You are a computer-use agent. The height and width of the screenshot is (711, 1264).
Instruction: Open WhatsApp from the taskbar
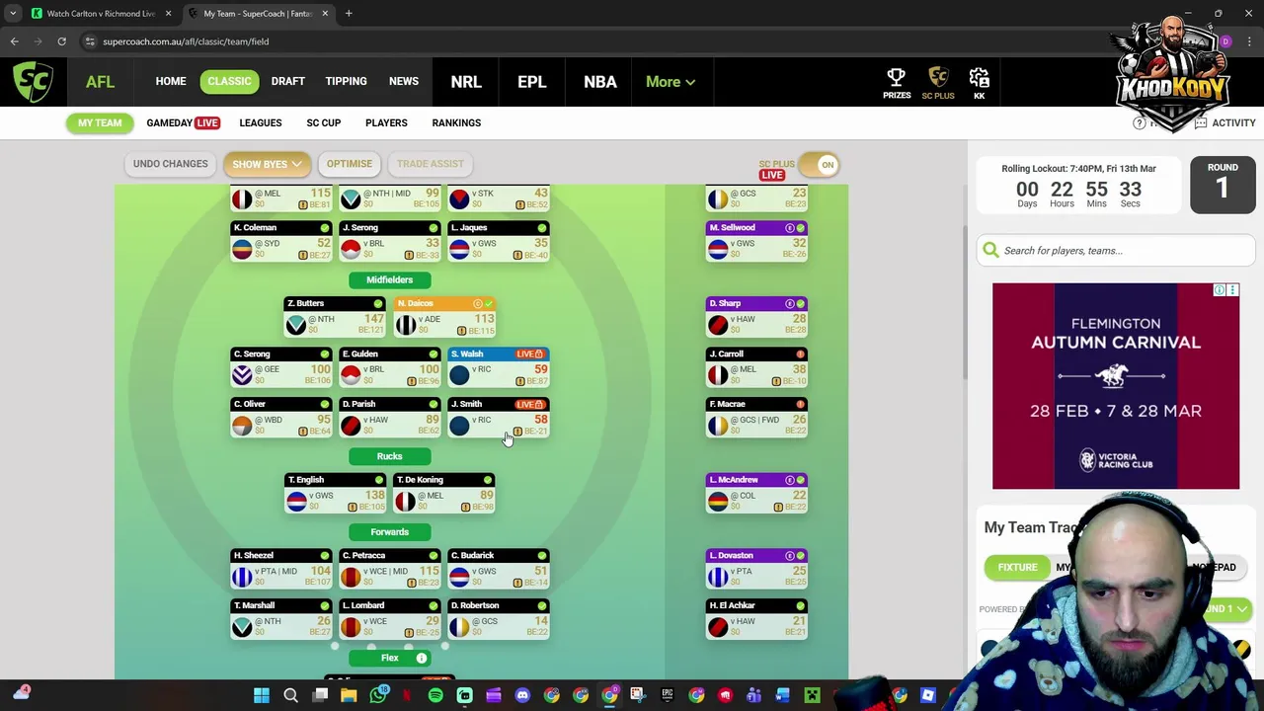(x=378, y=695)
